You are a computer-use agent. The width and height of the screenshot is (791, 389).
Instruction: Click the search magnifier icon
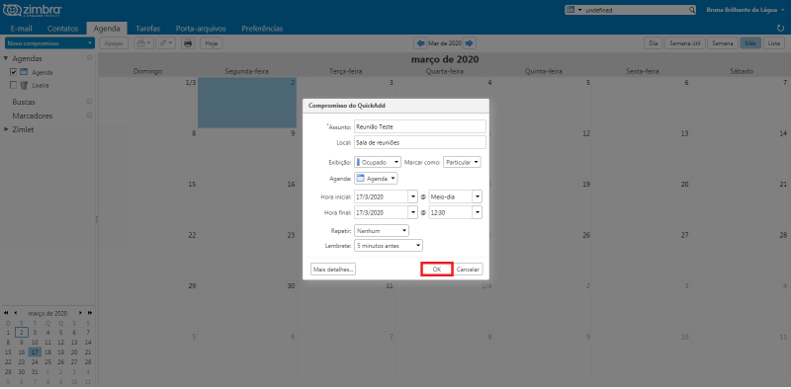[x=691, y=10]
